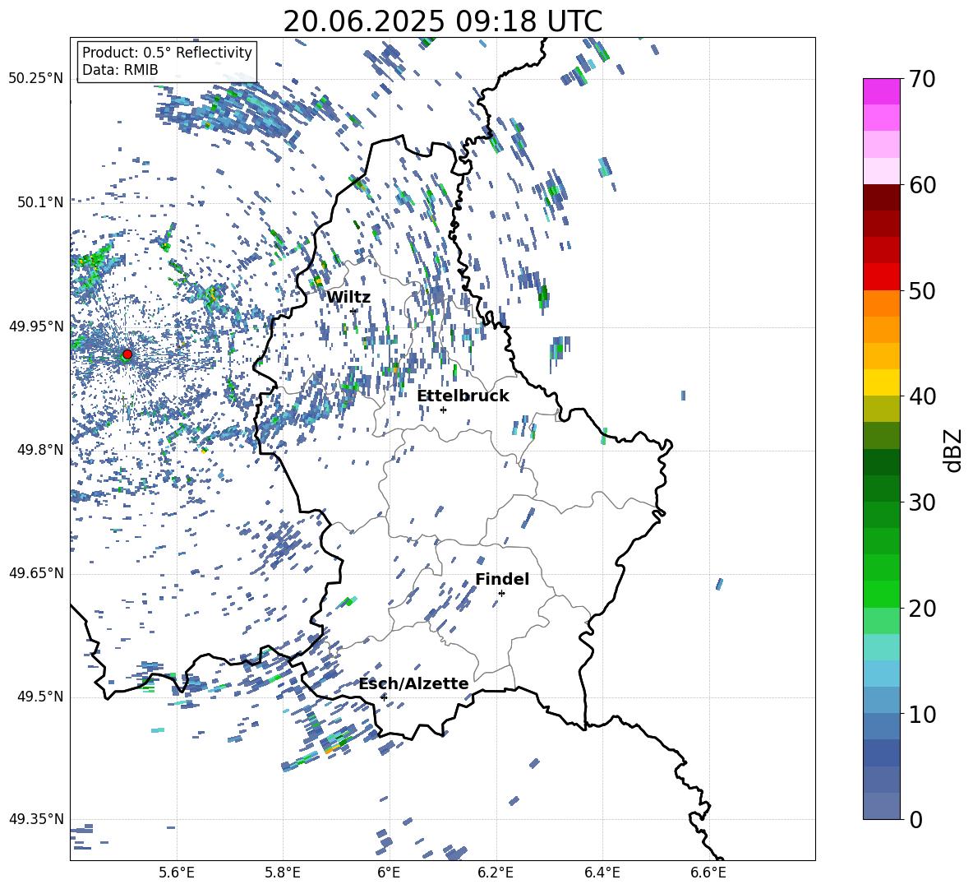Click the 0 dBZ colorbar label
Viewport: 973px width, 889px height.
click(x=915, y=819)
